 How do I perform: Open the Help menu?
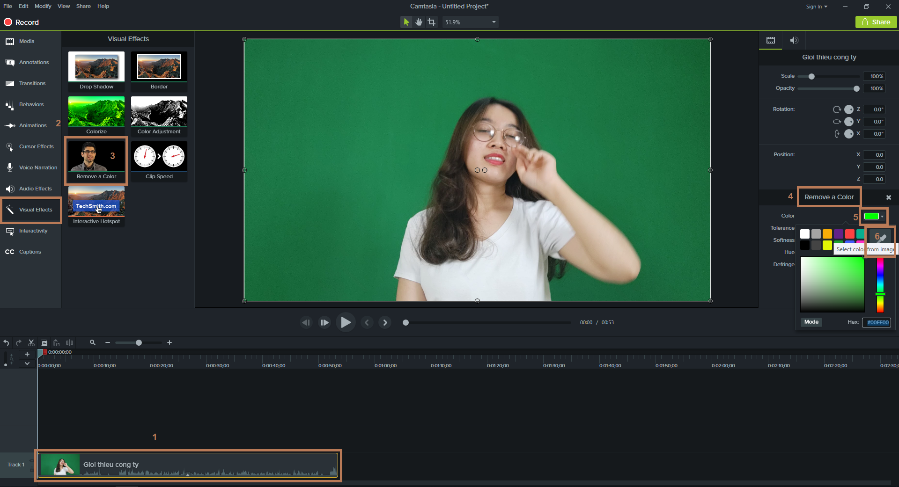click(103, 6)
